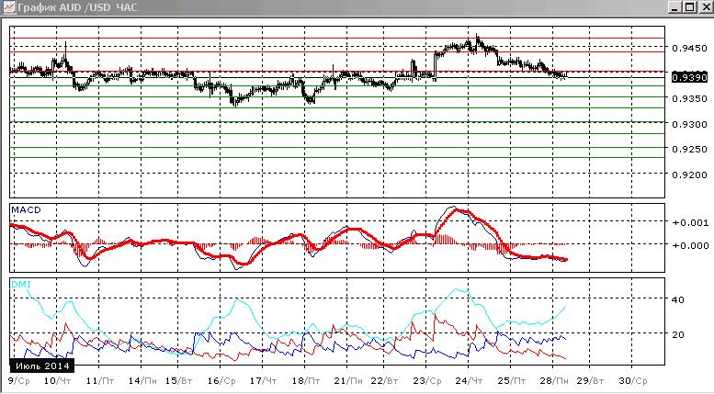Click the date label 24/Чт
Image resolution: width=714 pixels, height=394 pixels.
[469, 381]
